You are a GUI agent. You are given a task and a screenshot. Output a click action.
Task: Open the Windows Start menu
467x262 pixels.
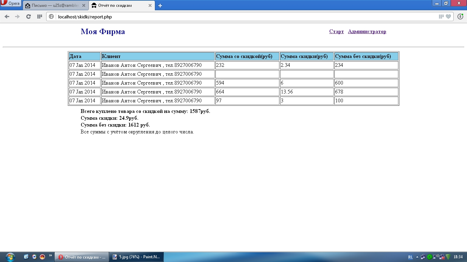point(10,257)
